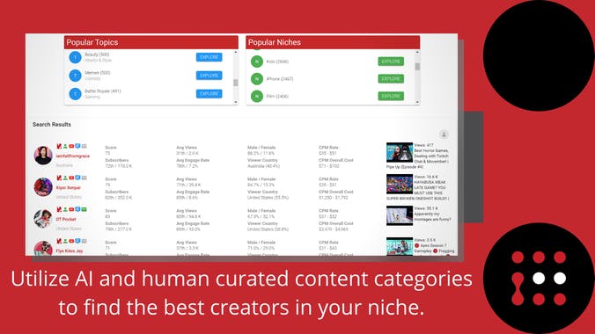Screen dimensions: 595x334
Task: Click the Kids niche avatar icon
Action: click(x=257, y=62)
